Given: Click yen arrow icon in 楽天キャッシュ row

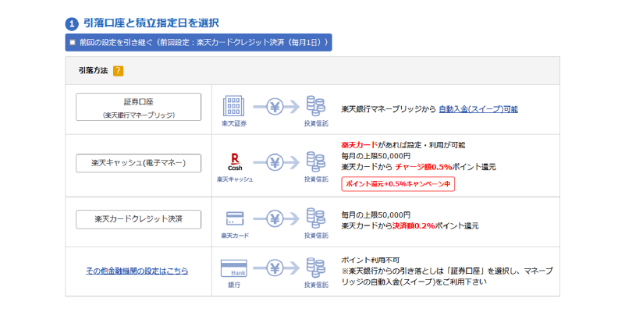Looking at the screenshot, I should (275, 162).
